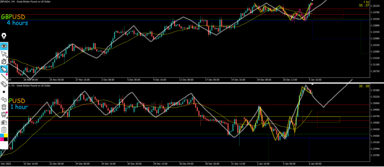Image resolution: width=384 pixels, height=167 pixels.
Task: Open the clipboard notes icon
Action: (4, 130)
